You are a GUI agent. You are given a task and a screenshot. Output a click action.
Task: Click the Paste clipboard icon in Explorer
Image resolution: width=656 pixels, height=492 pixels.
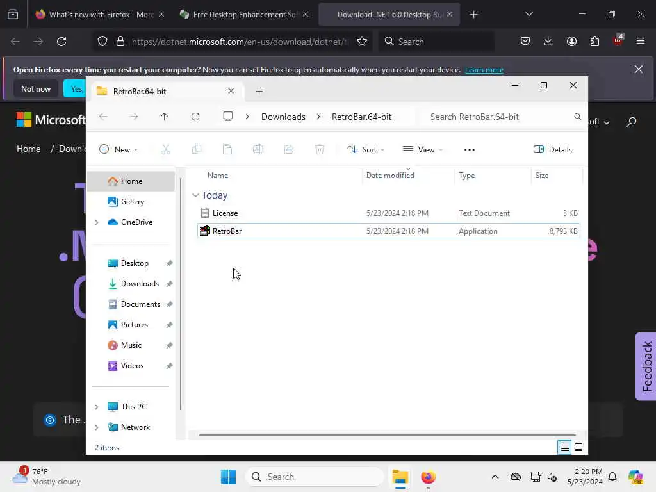point(227,149)
